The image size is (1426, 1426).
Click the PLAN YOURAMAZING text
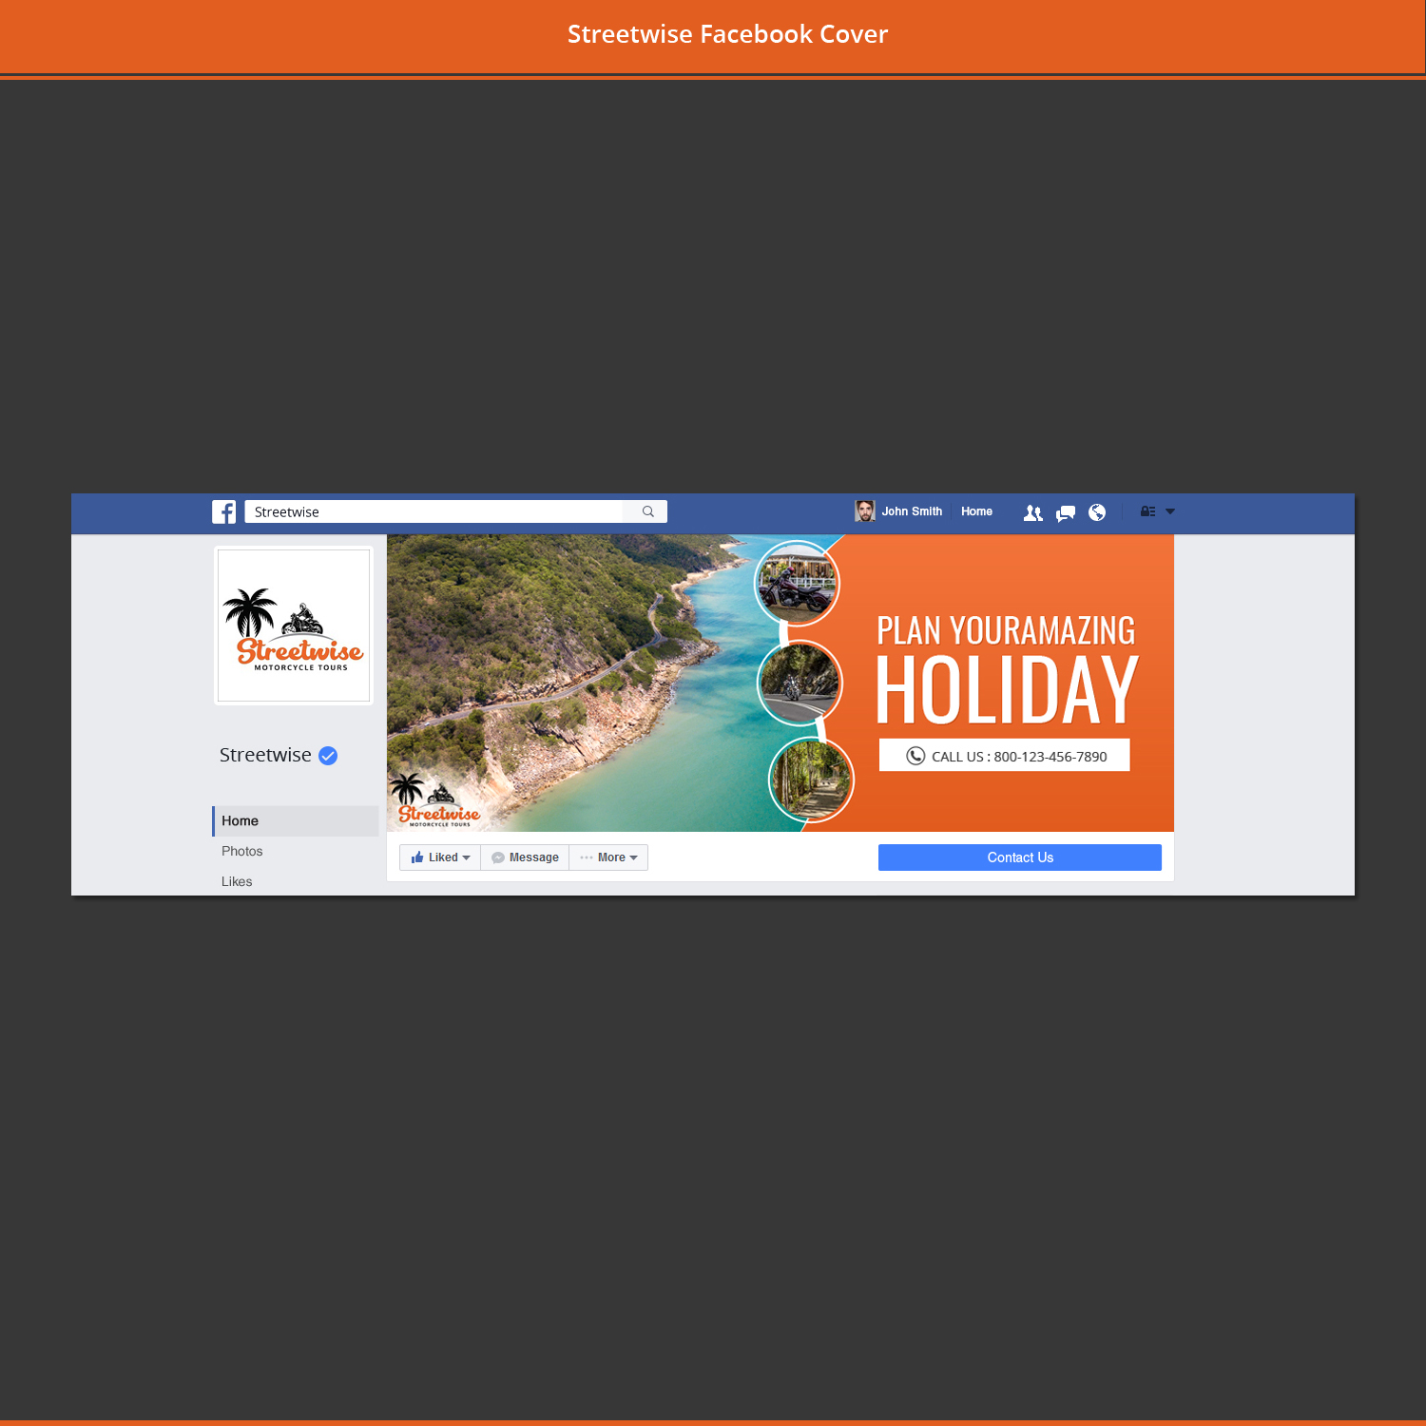(x=1006, y=630)
